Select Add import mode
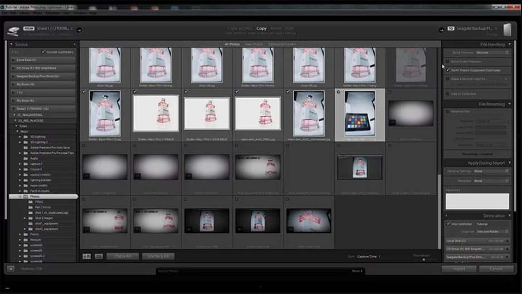 [289, 28]
